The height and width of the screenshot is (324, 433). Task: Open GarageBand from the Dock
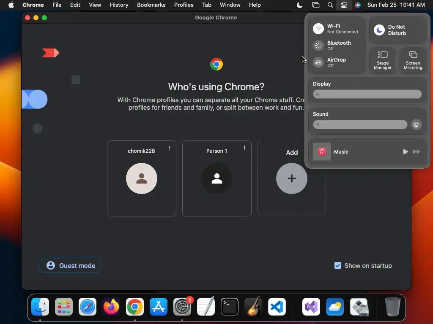pos(253,307)
